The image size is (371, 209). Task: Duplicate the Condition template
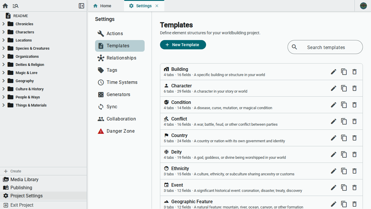pos(344,105)
